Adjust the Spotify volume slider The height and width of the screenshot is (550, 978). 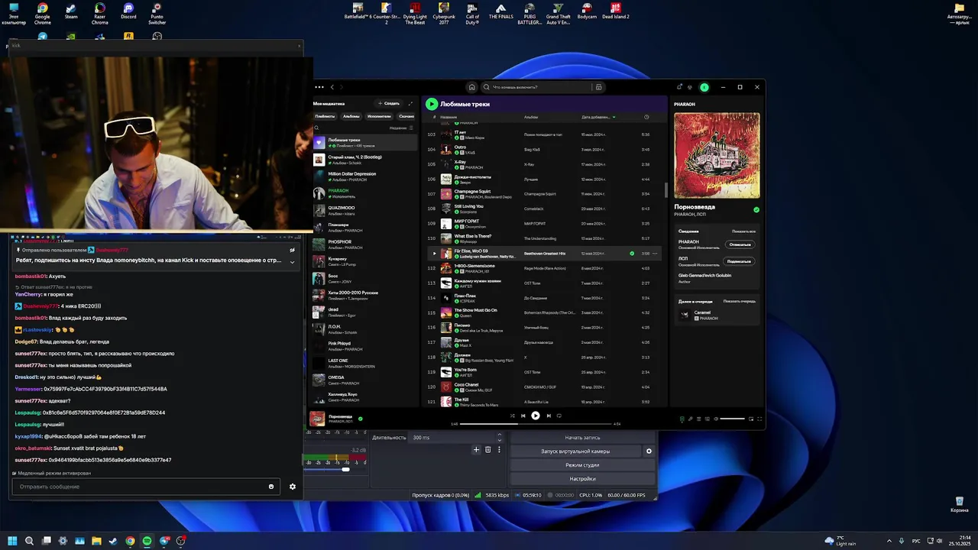click(733, 419)
